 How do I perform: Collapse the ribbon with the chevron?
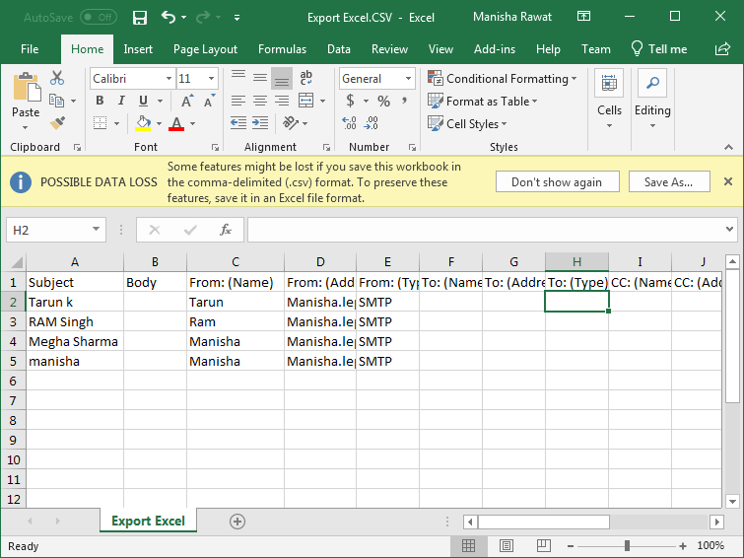[x=729, y=147]
